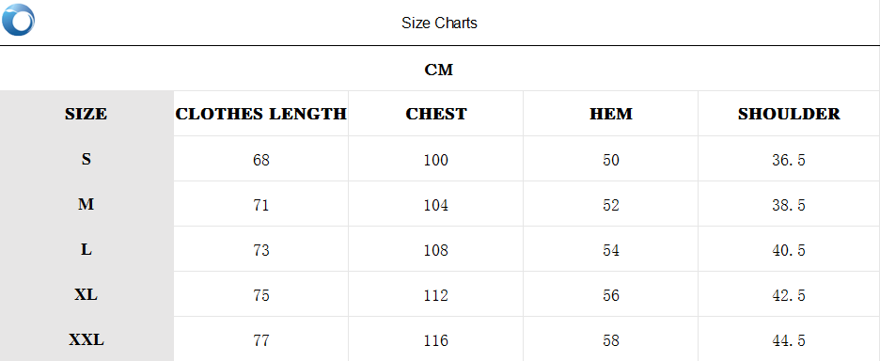Image resolution: width=880 pixels, height=361 pixels.
Task: Click the clothes length value 68
Action: tap(261, 160)
